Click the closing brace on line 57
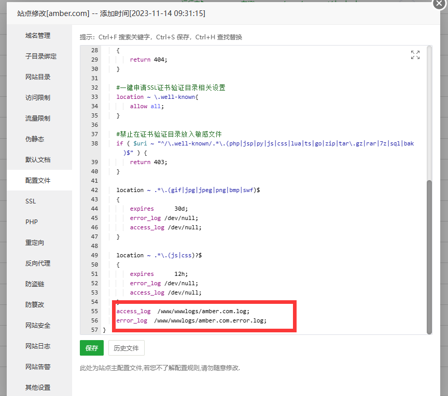Image resolution: width=448 pixels, height=396 pixels. pyautogui.click(x=104, y=330)
